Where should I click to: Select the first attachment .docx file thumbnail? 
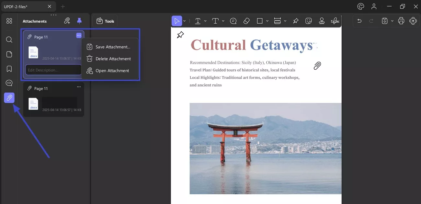tap(33, 52)
